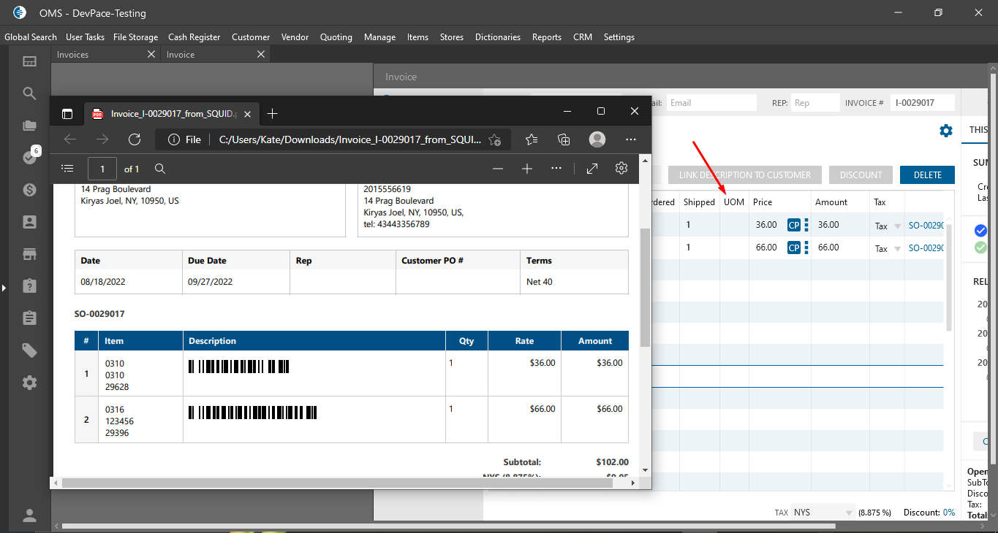This screenshot has width=998, height=533.
Task: Click the DISCOUNT button
Action: click(861, 175)
